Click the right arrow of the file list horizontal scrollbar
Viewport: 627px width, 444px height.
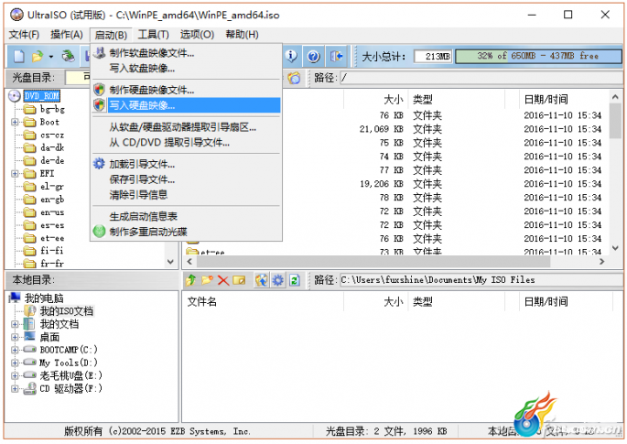click(x=601, y=262)
